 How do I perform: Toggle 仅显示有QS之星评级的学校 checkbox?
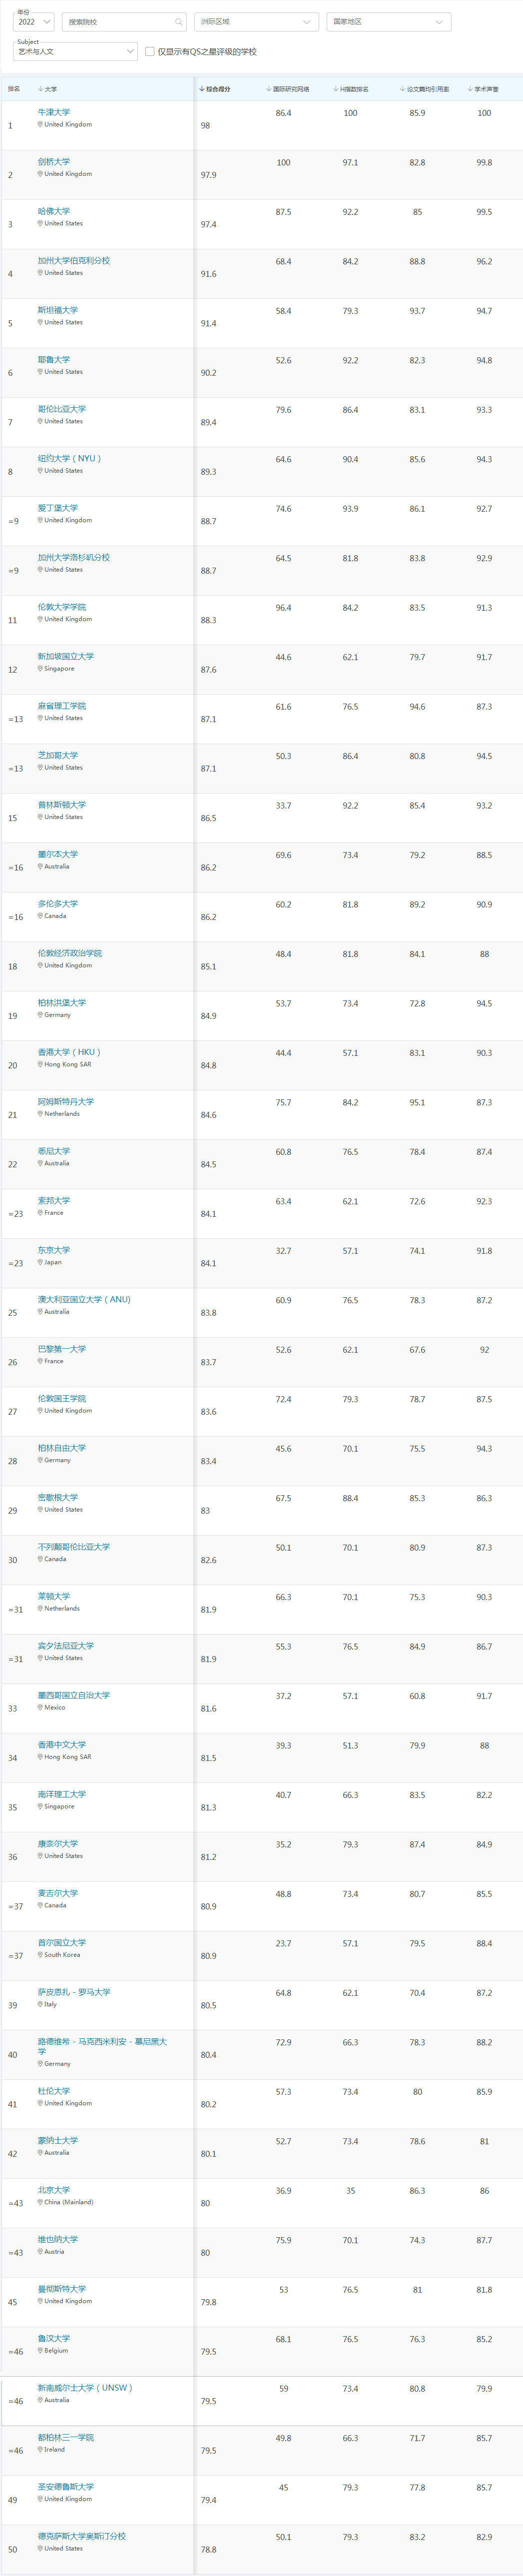click(x=149, y=51)
